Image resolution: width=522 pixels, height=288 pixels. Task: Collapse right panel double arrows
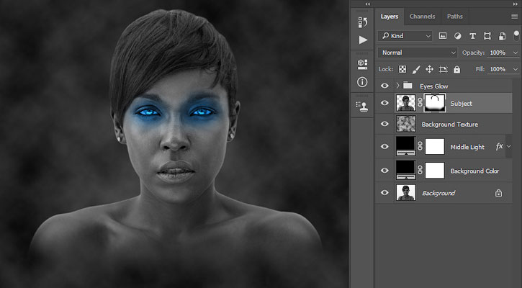click(516, 4)
